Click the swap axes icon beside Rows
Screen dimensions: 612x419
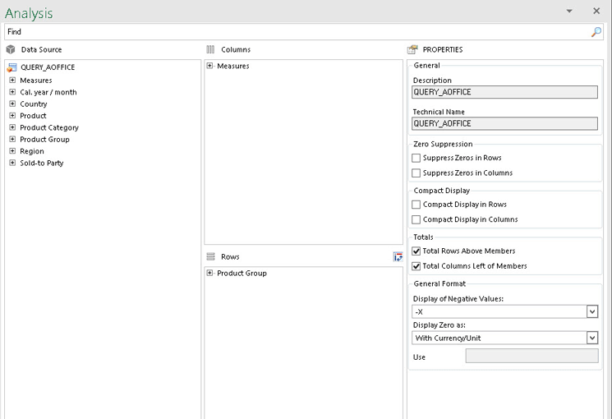[398, 257]
